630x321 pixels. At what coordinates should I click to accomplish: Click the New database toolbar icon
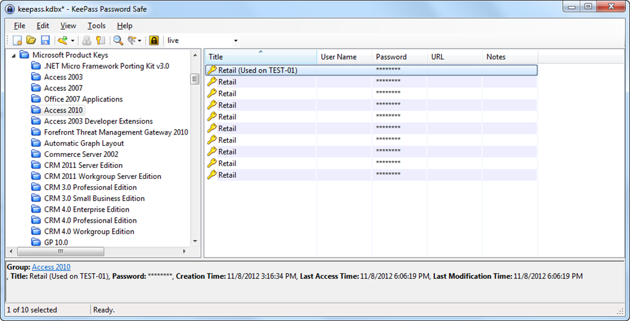17,41
